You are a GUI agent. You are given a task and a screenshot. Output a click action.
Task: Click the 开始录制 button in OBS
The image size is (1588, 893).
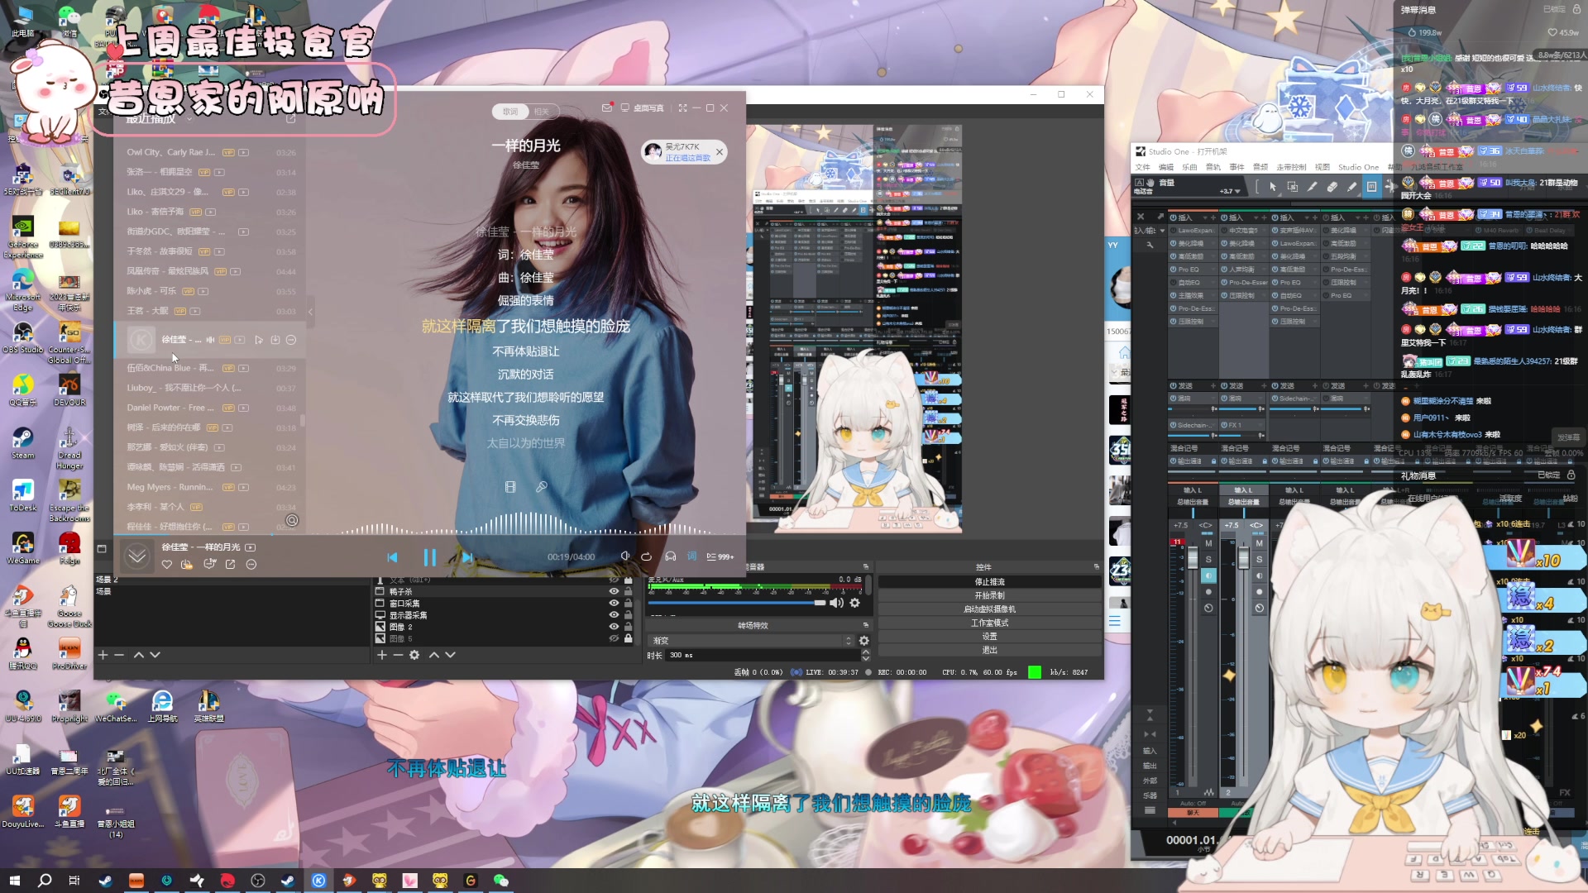tap(989, 595)
